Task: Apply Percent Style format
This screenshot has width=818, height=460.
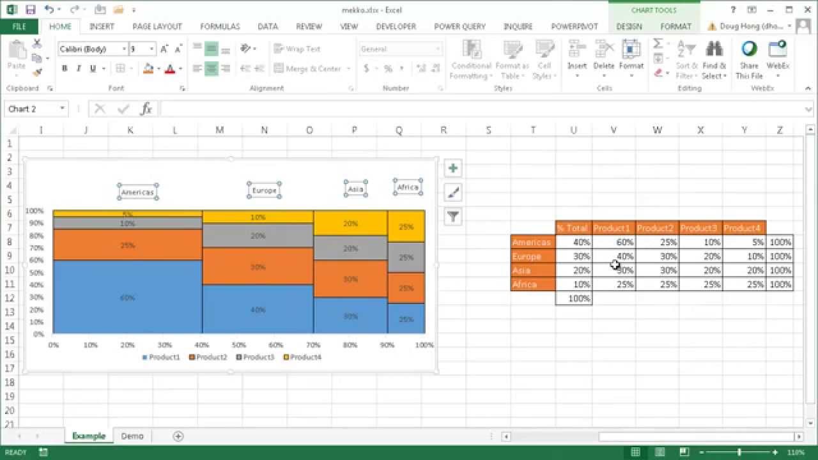Action: (x=388, y=68)
